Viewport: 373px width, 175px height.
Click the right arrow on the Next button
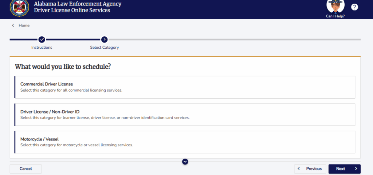[356, 169]
